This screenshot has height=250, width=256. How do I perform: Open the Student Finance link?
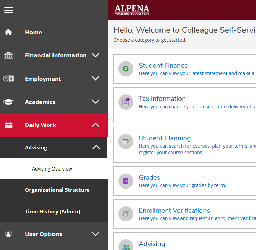pos(163,65)
